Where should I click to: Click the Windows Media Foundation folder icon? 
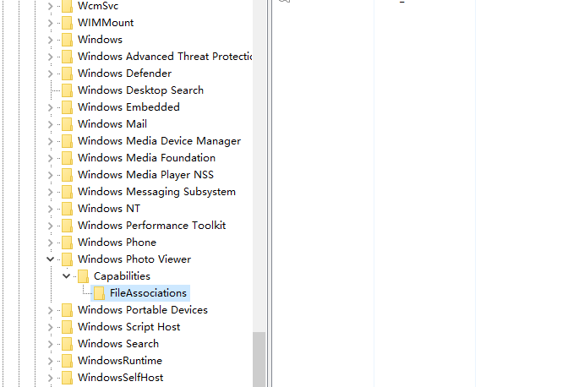[x=67, y=158]
